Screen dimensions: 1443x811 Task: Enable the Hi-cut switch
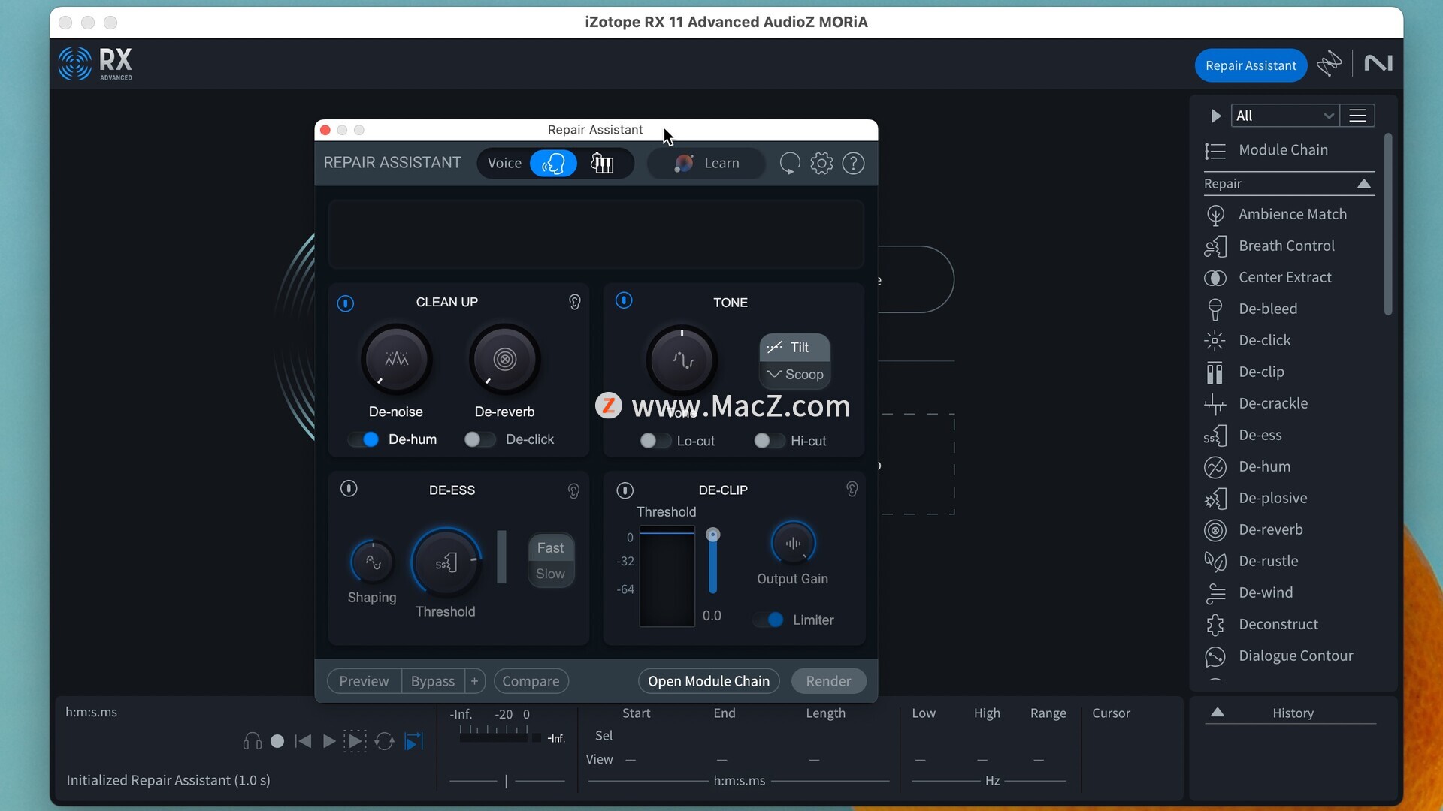[769, 441]
